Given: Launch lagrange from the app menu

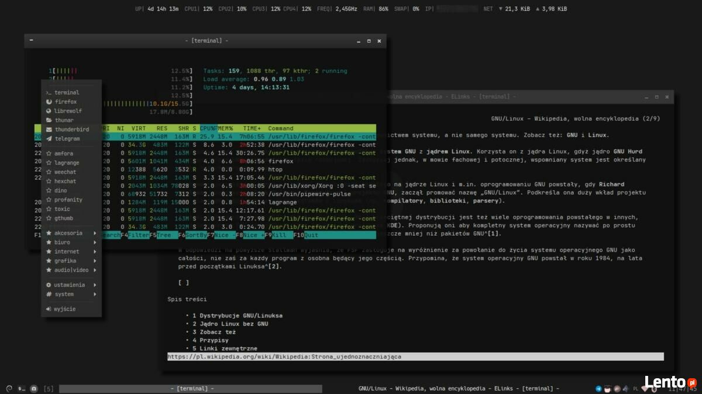Looking at the screenshot, I should point(71,163).
